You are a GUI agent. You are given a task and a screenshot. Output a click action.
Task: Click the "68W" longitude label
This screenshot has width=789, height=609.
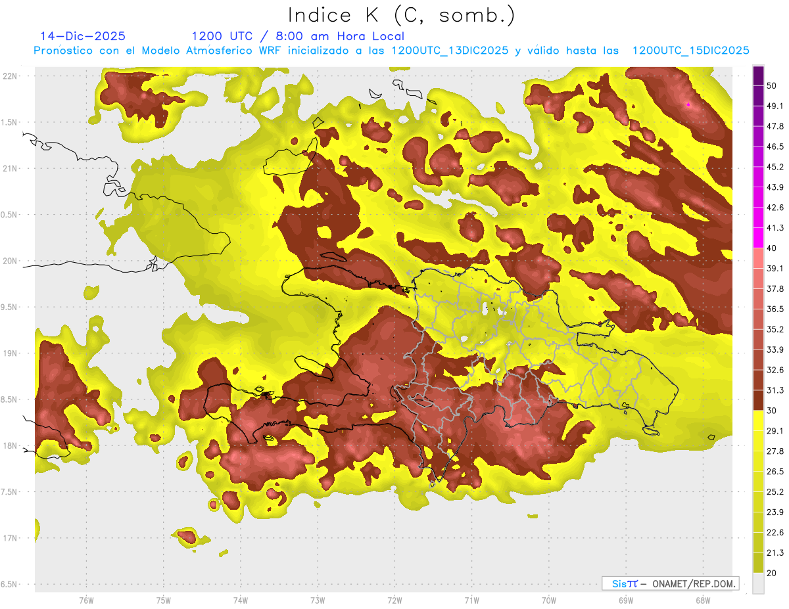pos(703,600)
